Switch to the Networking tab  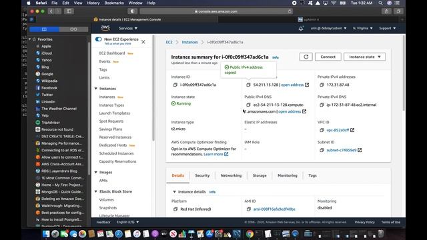231,175
